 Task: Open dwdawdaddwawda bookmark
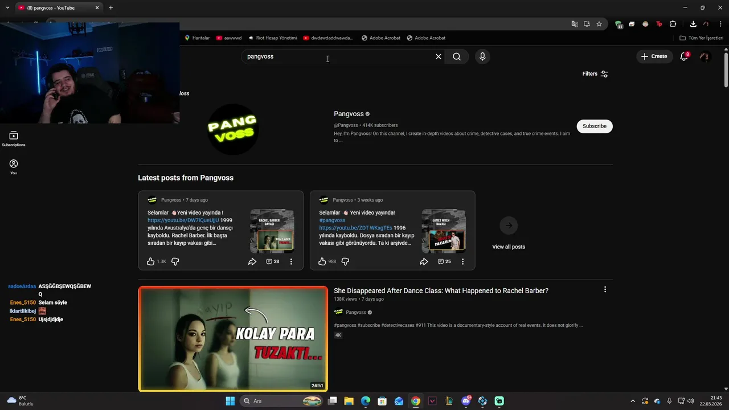pyautogui.click(x=328, y=38)
